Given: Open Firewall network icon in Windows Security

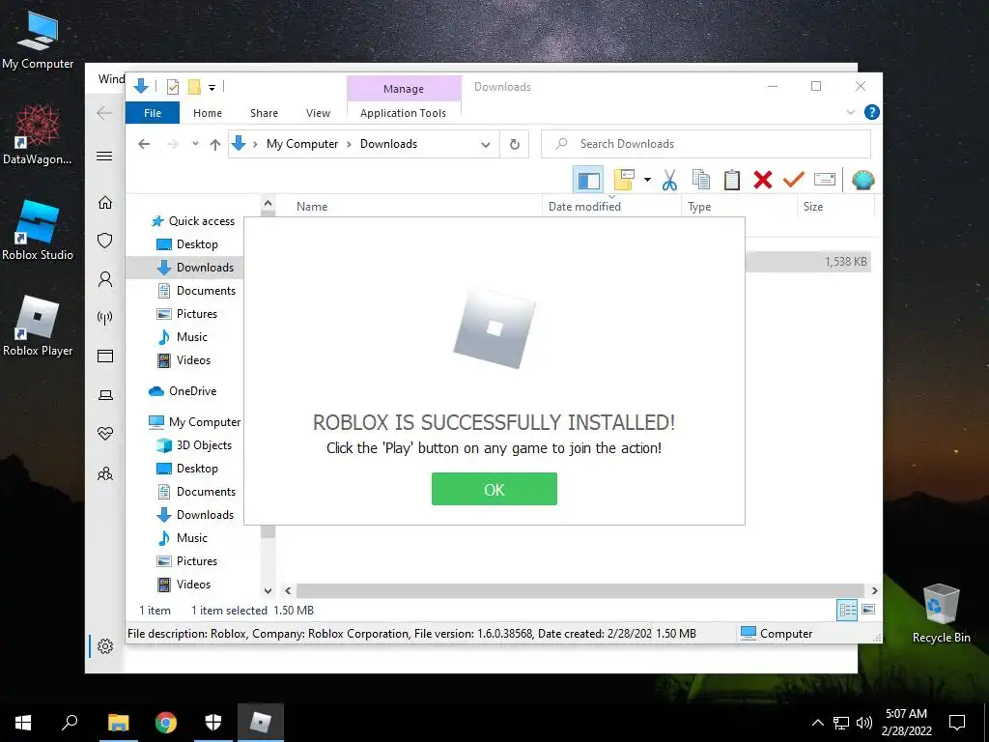Looking at the screenshot, I should point(104,317).
